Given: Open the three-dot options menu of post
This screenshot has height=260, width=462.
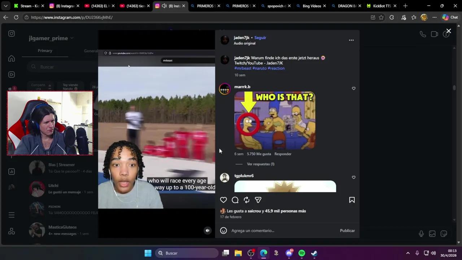Looking at the screenshot, I should (351, 40).
